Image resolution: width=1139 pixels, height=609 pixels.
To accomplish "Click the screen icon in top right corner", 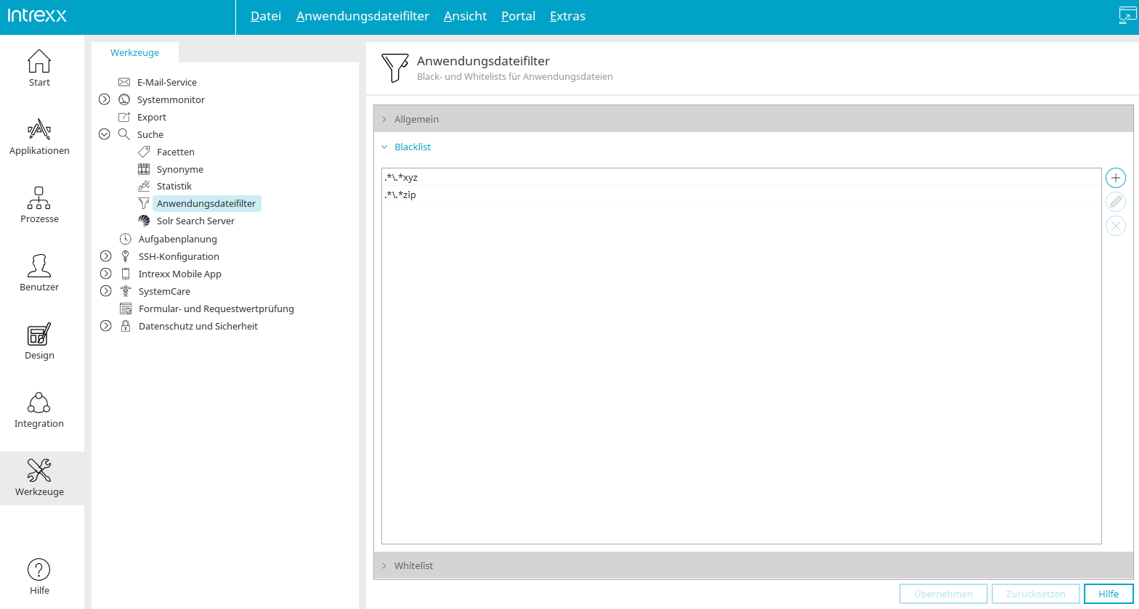I will [x=1127, y=16].
